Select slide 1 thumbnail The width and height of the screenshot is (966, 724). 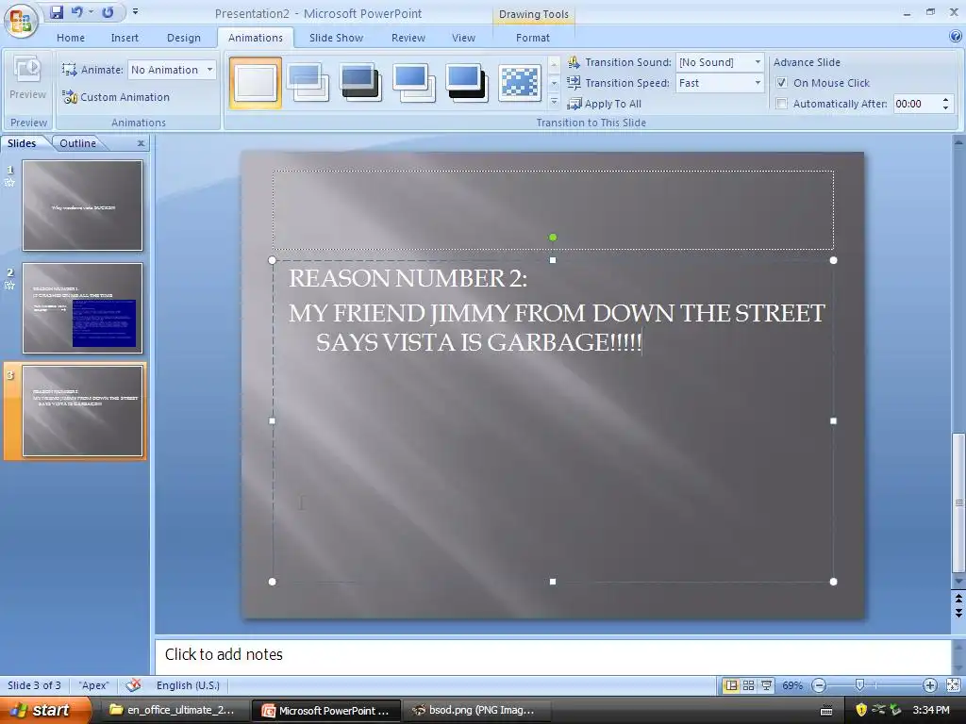(x=83, y=206)
